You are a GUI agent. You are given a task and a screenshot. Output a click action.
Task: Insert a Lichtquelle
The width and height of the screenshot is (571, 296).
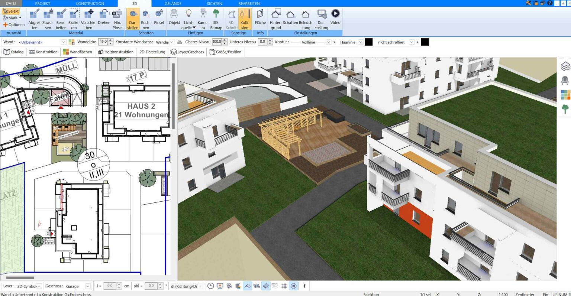[x=188, y=19]
